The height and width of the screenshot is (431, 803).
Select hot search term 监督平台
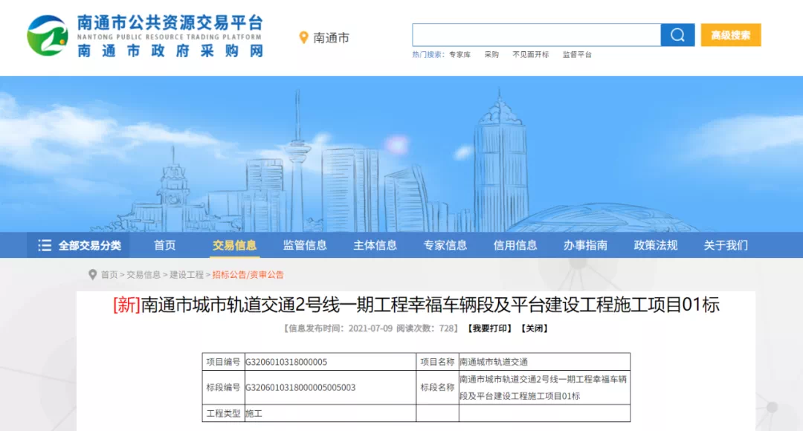(577, 55)
